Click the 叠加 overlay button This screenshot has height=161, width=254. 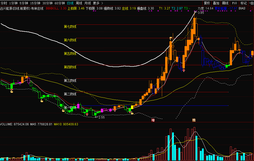coord(216,3)
